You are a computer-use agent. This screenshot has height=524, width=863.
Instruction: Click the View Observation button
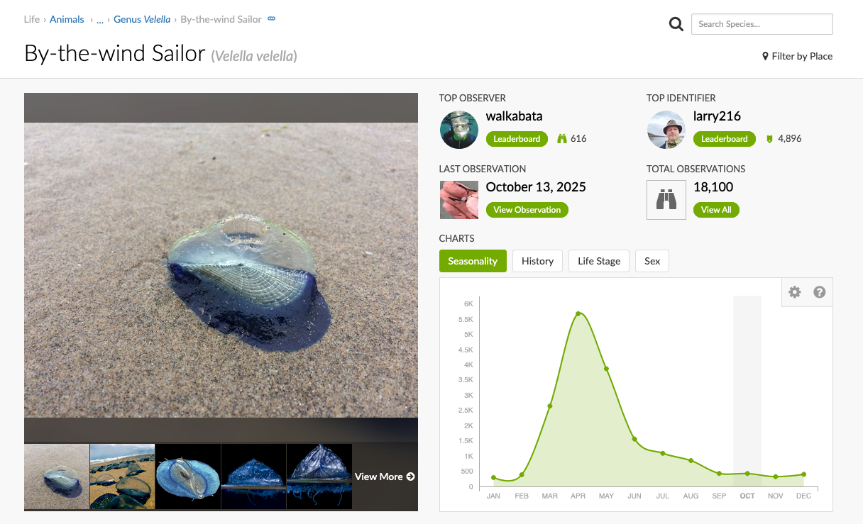[527, 210]
